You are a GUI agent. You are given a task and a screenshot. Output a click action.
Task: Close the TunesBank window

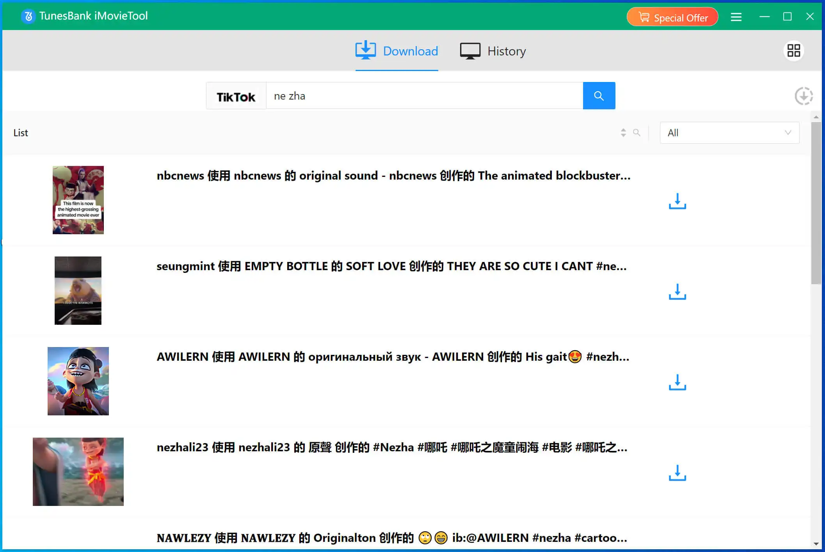[810, 16]
